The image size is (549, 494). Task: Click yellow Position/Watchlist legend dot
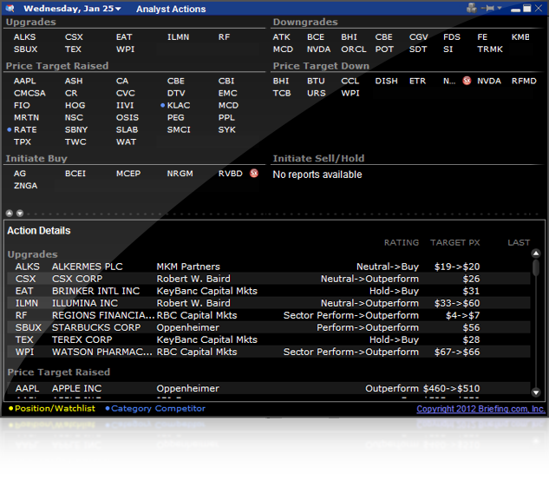11,408
